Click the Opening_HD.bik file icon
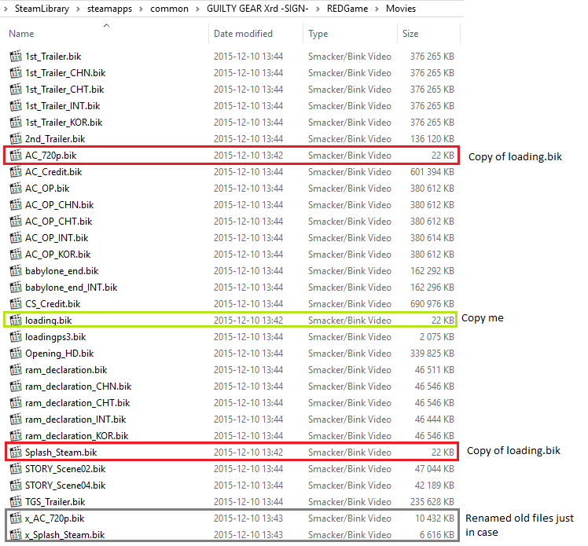 click(16, 353)
